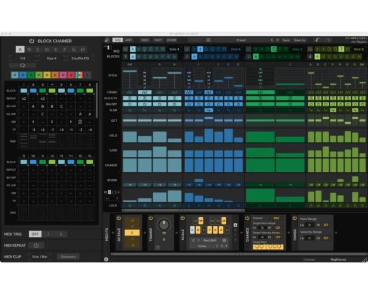
Task: Go to the next preset arrow
Action: pos(277,40)
